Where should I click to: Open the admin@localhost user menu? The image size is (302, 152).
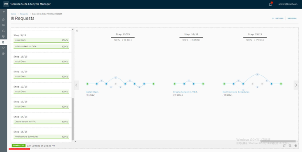pyautogui.click(x=288, y=4)
